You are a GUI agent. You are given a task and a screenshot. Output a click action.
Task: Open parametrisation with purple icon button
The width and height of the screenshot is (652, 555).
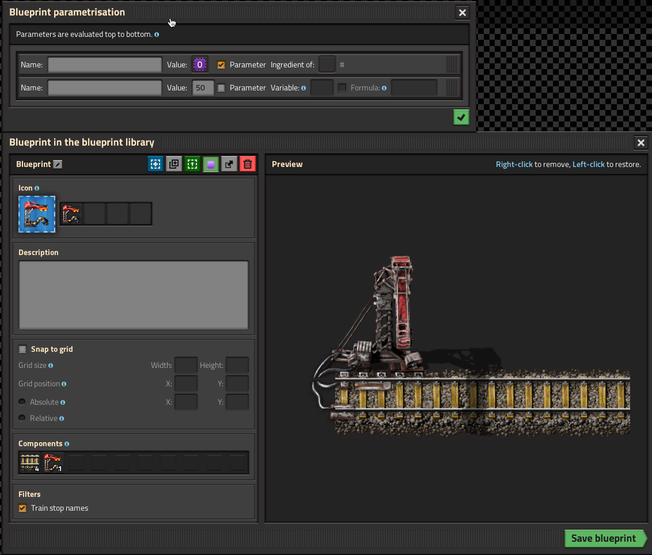click(x=211, y=164)
